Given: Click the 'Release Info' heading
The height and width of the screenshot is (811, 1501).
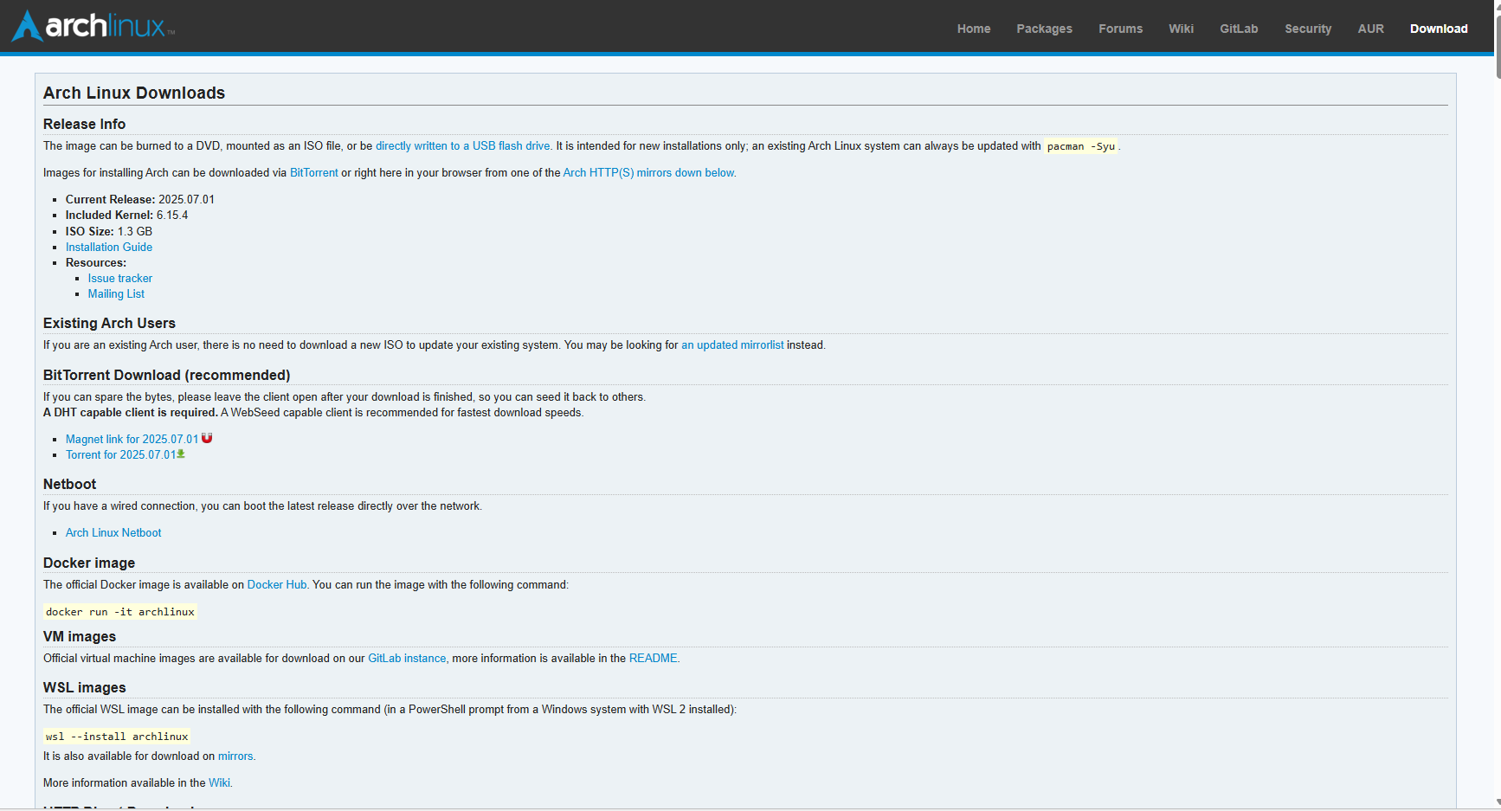Looking at the screenshot, I should [x=84, y=125].
